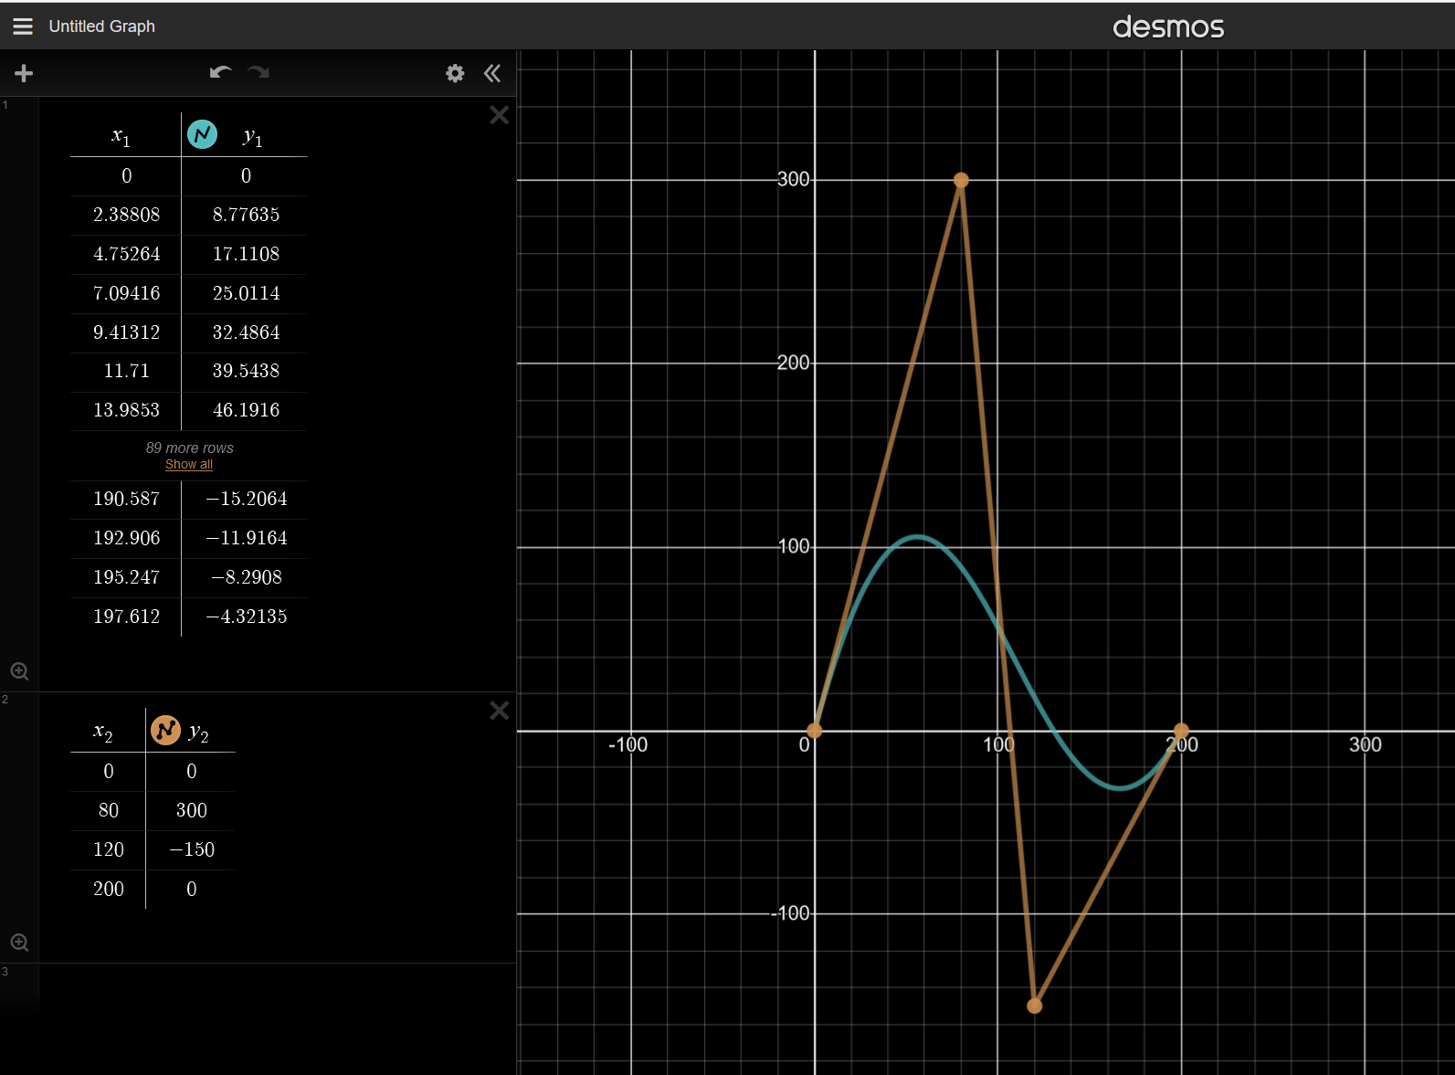Toggle the orange y2 column style icon
Viewport: 1455px width, 1075px height.
165,730
